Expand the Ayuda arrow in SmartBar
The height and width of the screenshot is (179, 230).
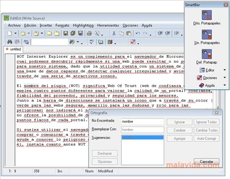(225, 85)
